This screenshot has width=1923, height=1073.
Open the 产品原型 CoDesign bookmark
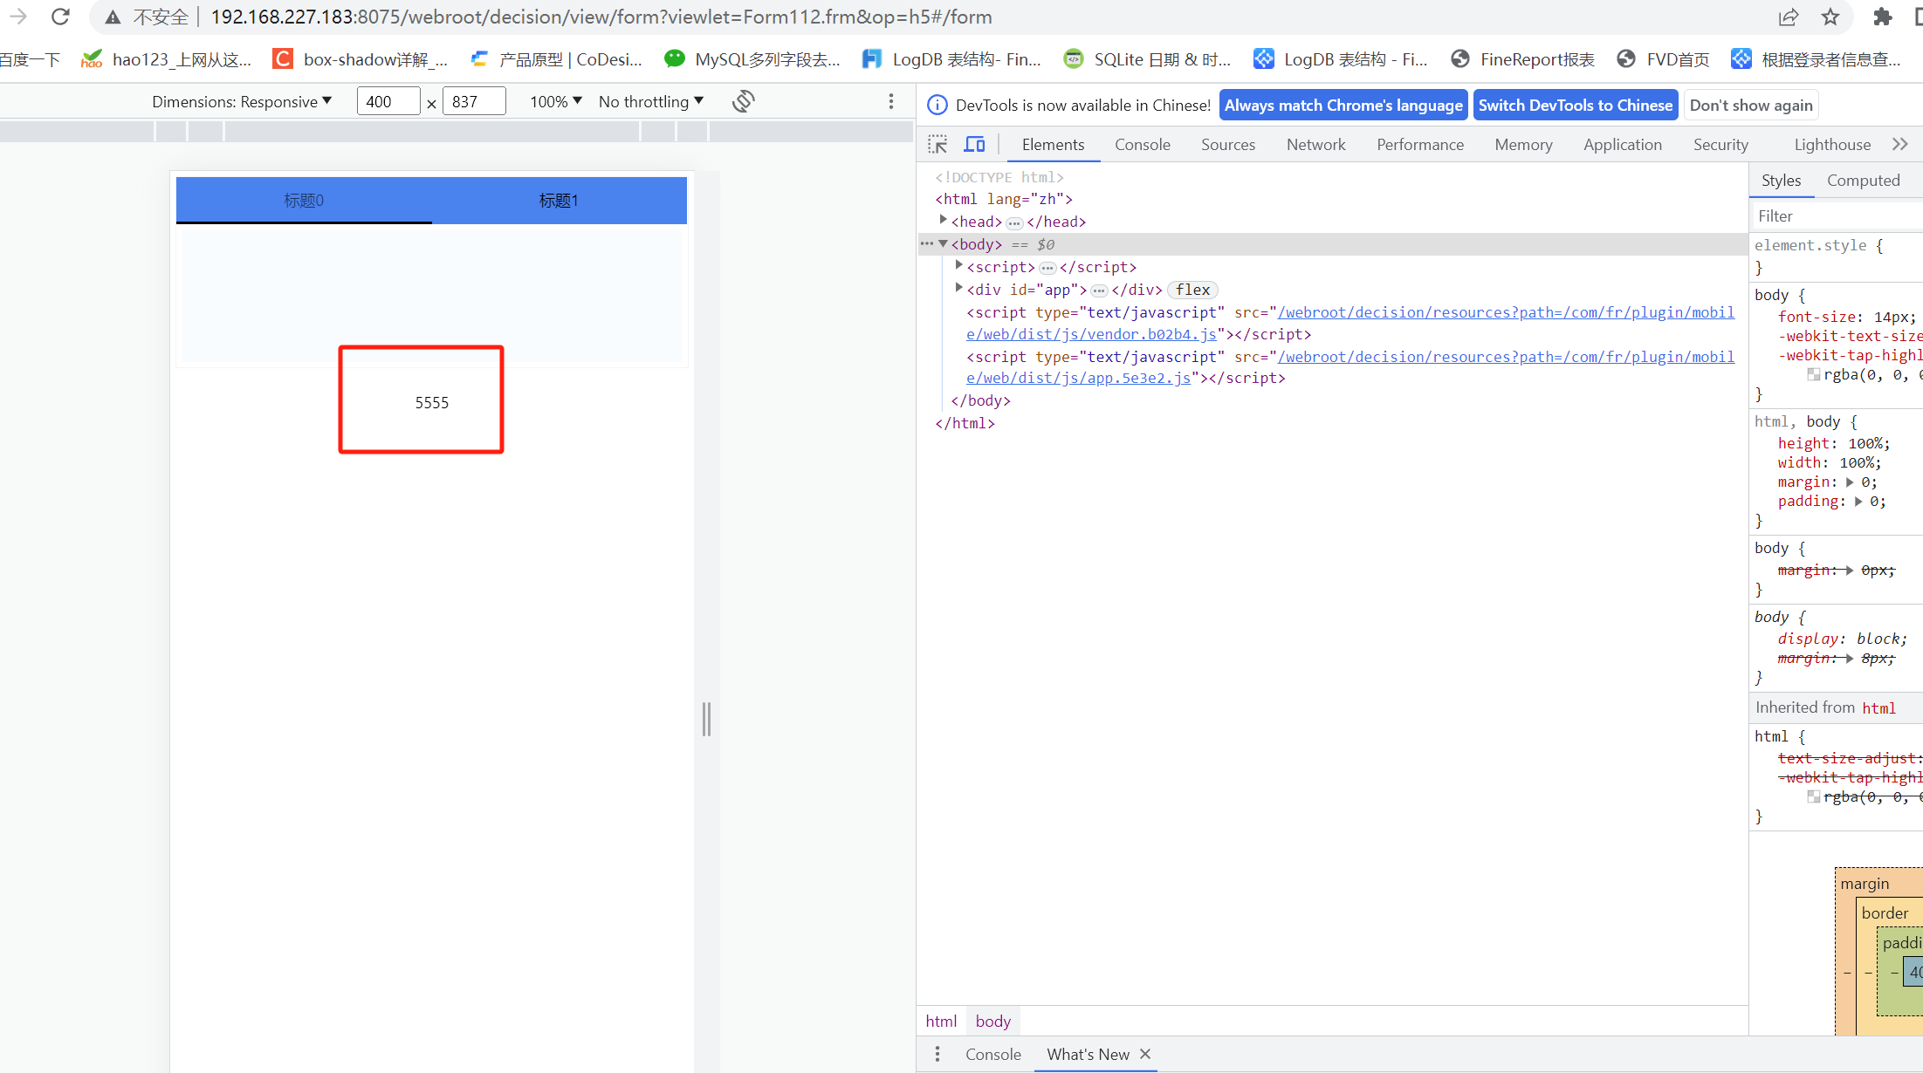(x=556, y=58)
